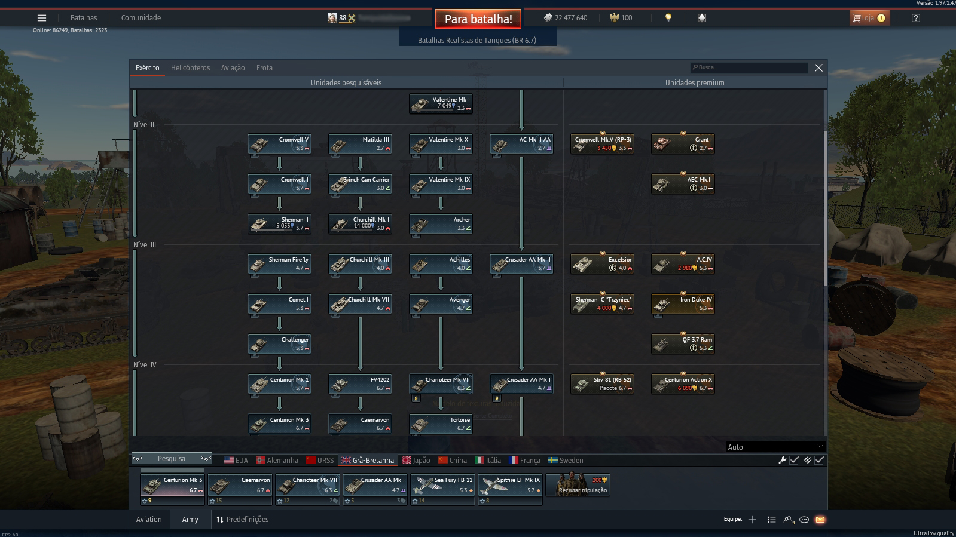Open the Comunidade menu

click(x=141, y=18)
